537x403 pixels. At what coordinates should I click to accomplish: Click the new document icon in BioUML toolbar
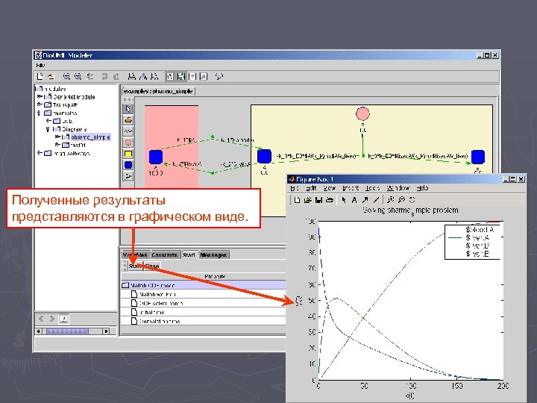coord(40,76)
